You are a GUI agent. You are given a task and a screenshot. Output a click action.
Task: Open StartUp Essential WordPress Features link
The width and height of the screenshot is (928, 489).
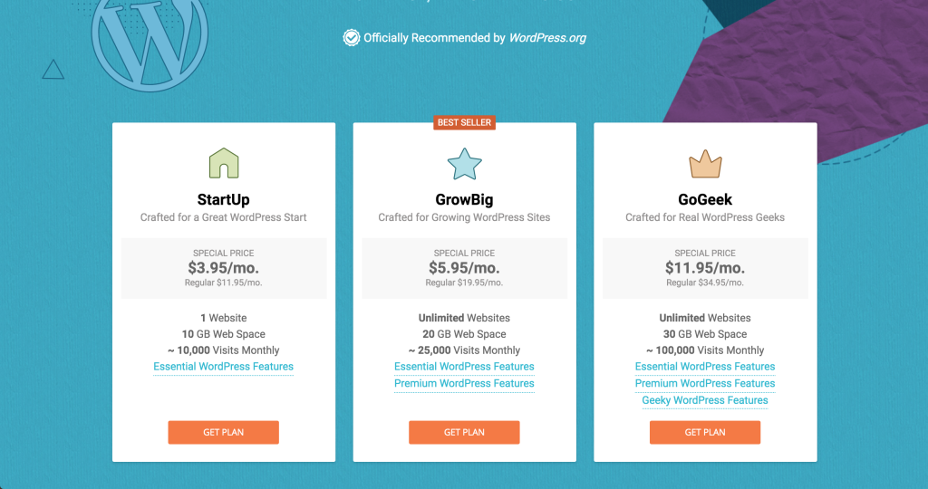click(x=223, y=367)
